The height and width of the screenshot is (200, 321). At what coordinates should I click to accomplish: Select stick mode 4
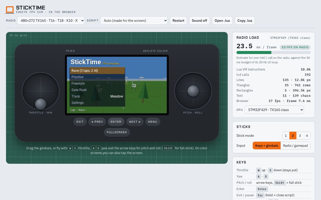[x=307, y=135]
